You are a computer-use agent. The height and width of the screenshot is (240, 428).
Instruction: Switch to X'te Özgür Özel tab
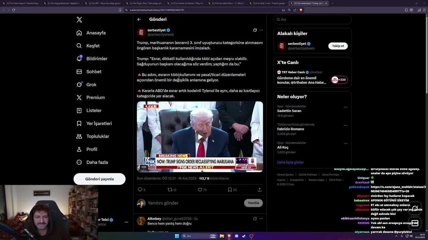tap(144, 3)
